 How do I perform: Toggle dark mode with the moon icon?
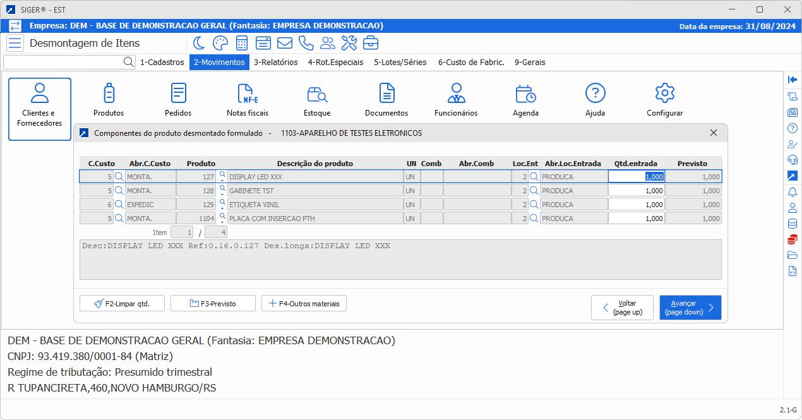[199, 43]
